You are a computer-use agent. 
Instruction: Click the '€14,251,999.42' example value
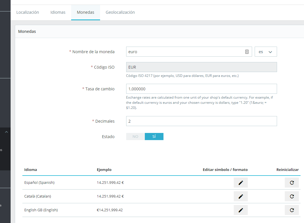tap(110, 210)
